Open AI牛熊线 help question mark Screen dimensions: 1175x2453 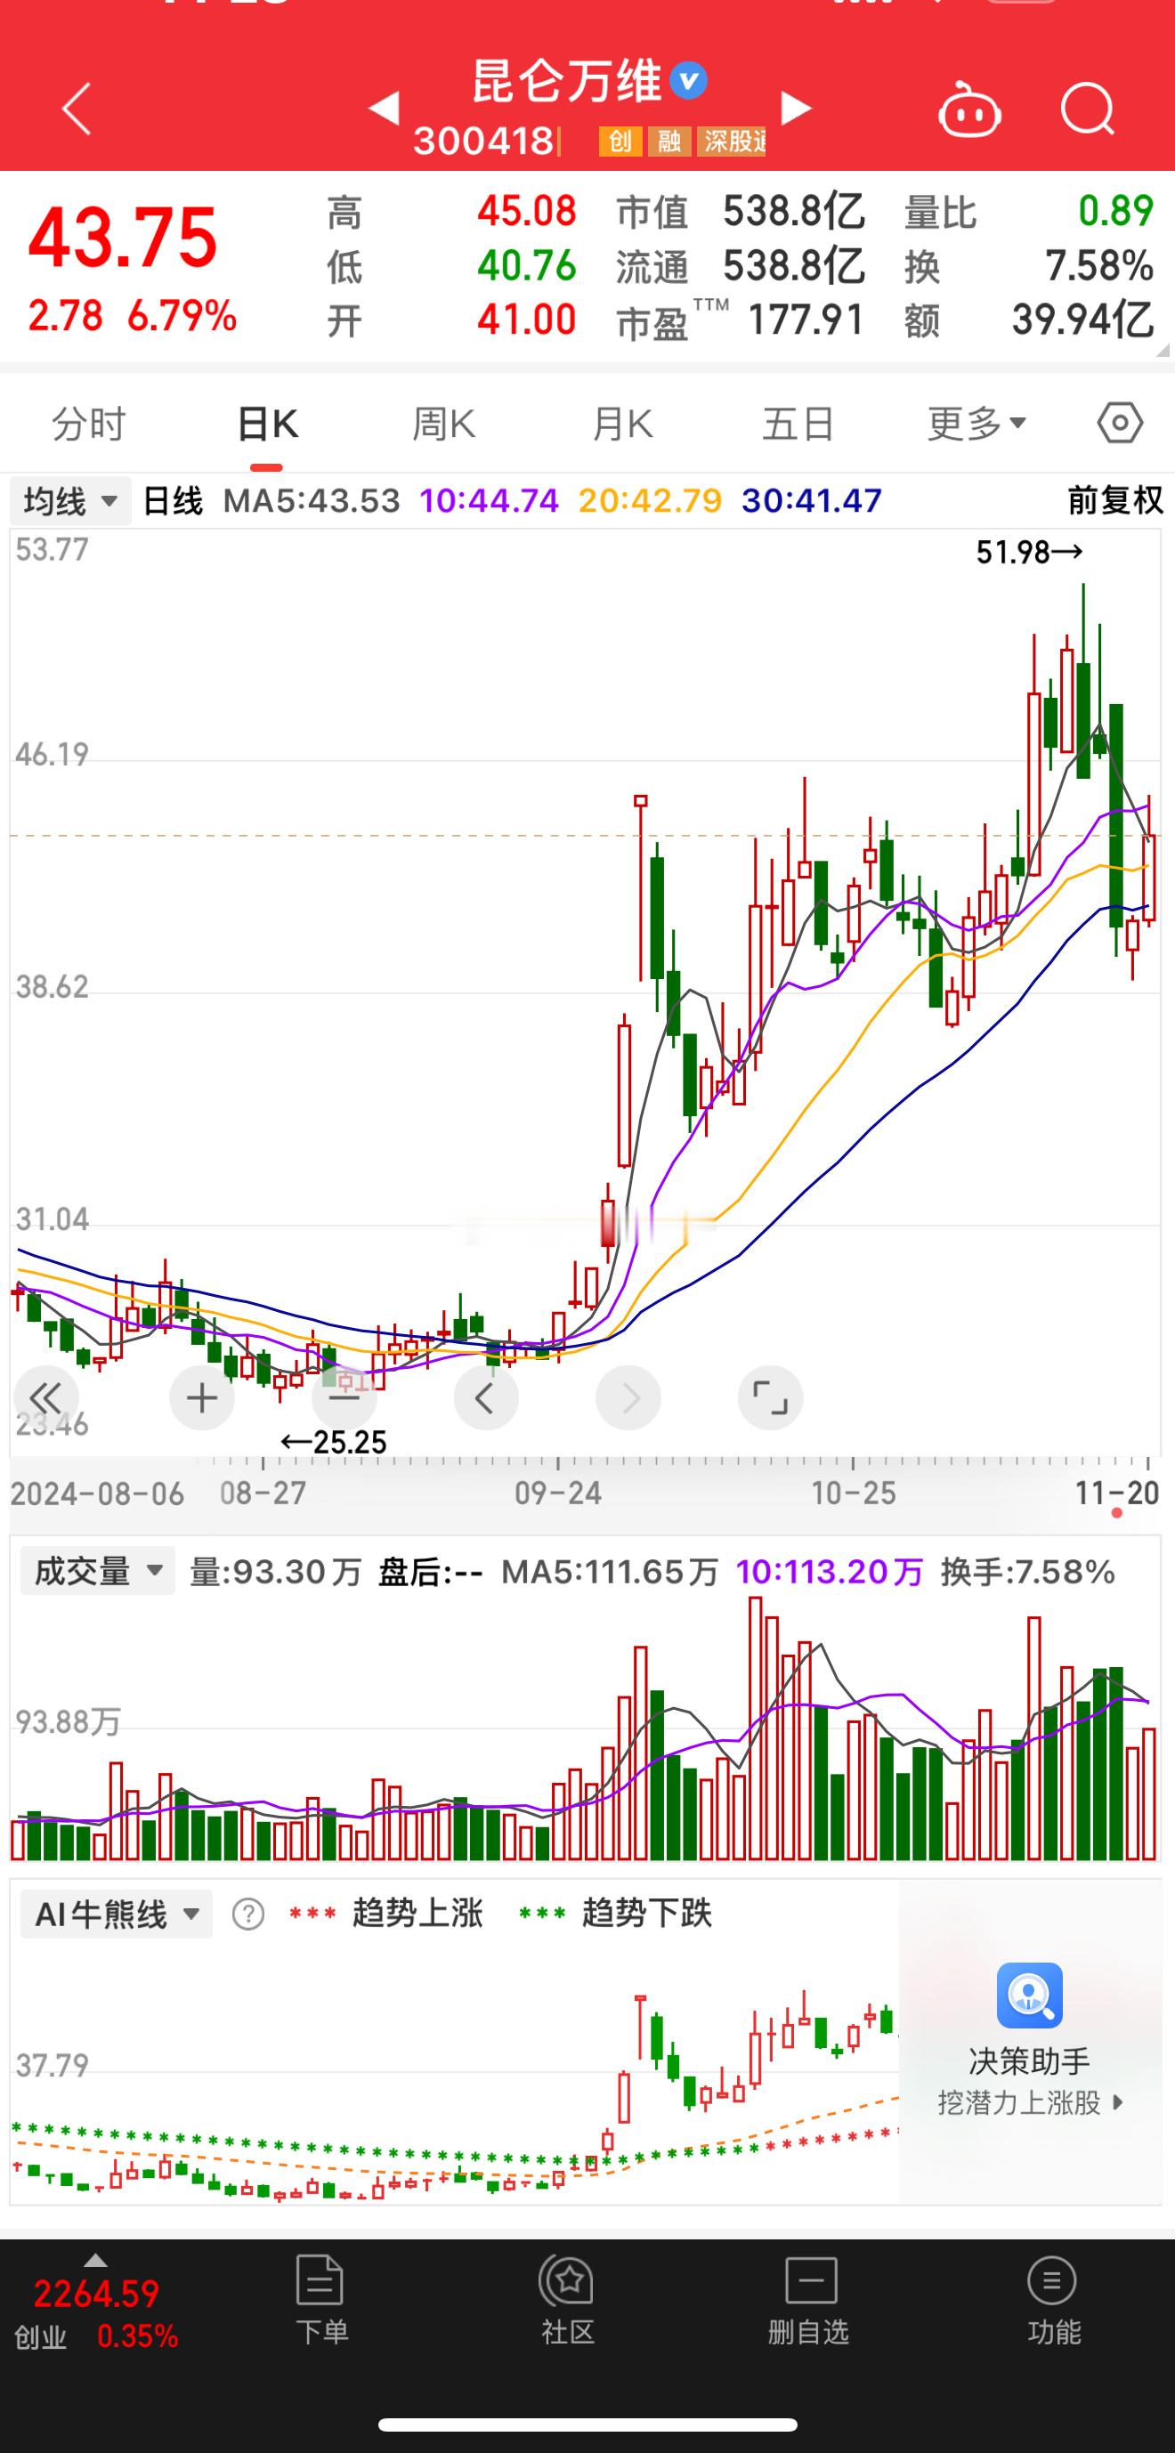tap(248, 1914)
